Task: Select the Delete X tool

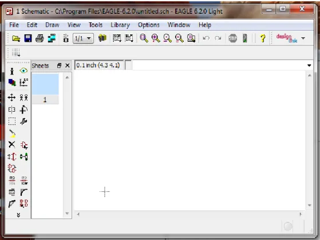Action: pos(12,144)
